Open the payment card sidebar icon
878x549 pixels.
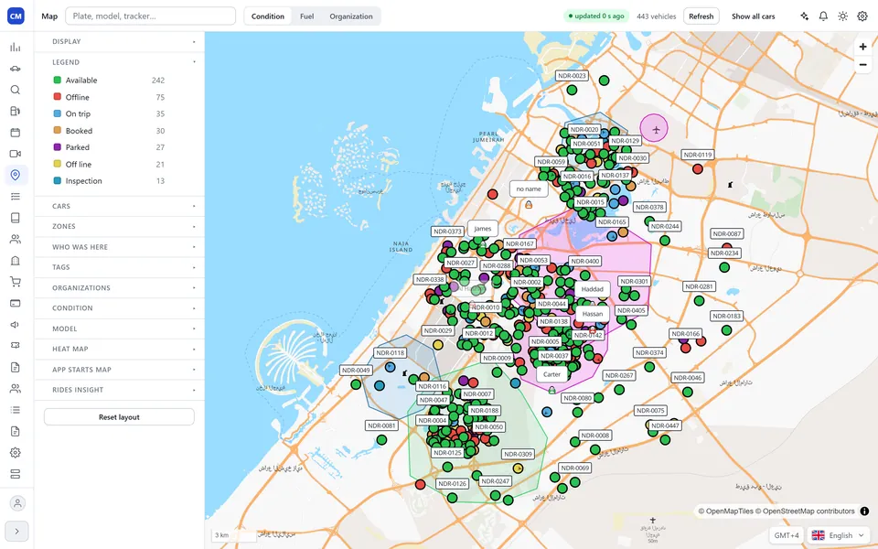click(16, 303)
